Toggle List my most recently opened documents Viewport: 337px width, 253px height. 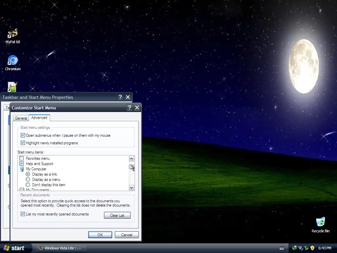pyautogui.click(x=23, y=214)
